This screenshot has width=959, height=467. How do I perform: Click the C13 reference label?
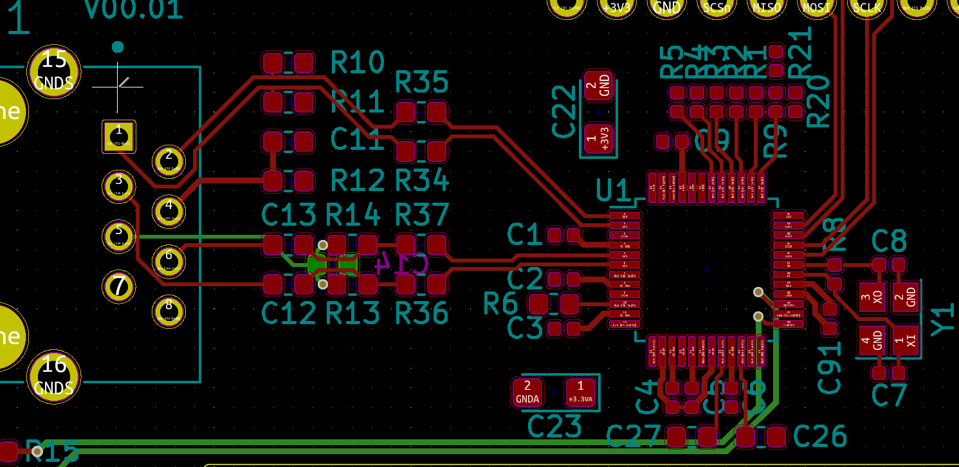289,215
